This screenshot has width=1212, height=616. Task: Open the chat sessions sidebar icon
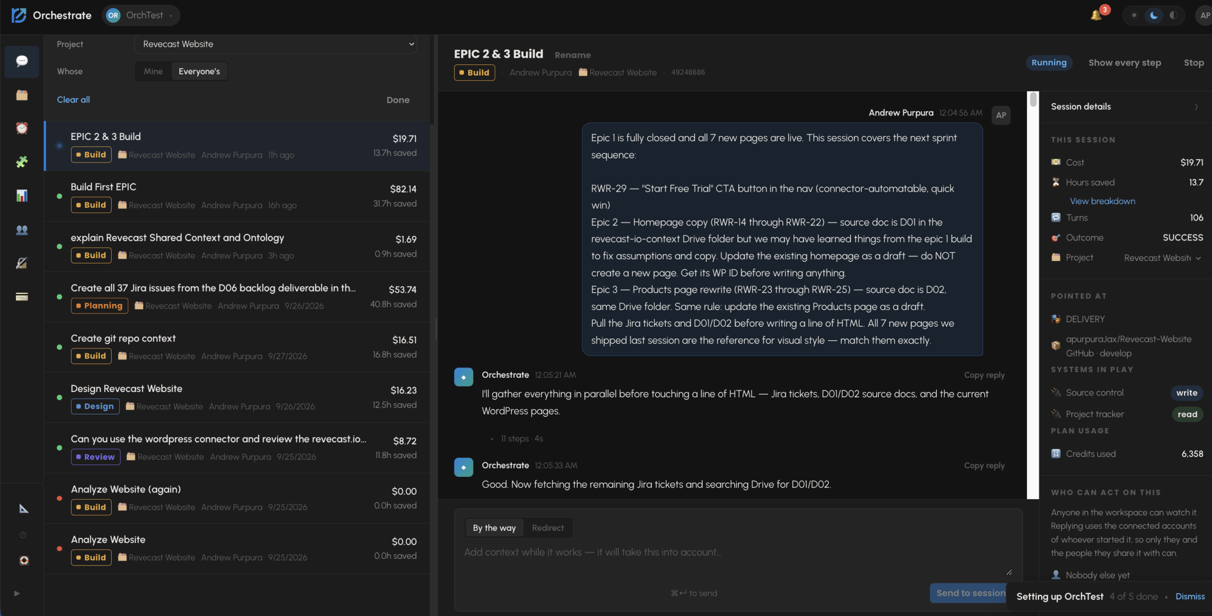tap(22, 61)
